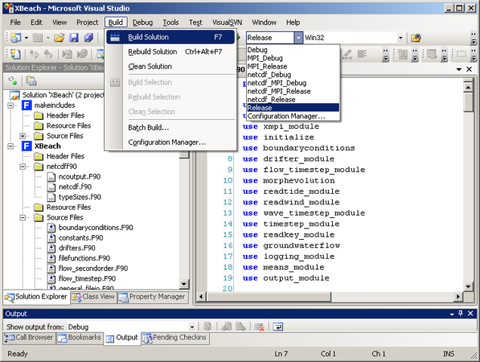480x362 pixels.
Task: Close the Output panel
Action: point(470,313)
